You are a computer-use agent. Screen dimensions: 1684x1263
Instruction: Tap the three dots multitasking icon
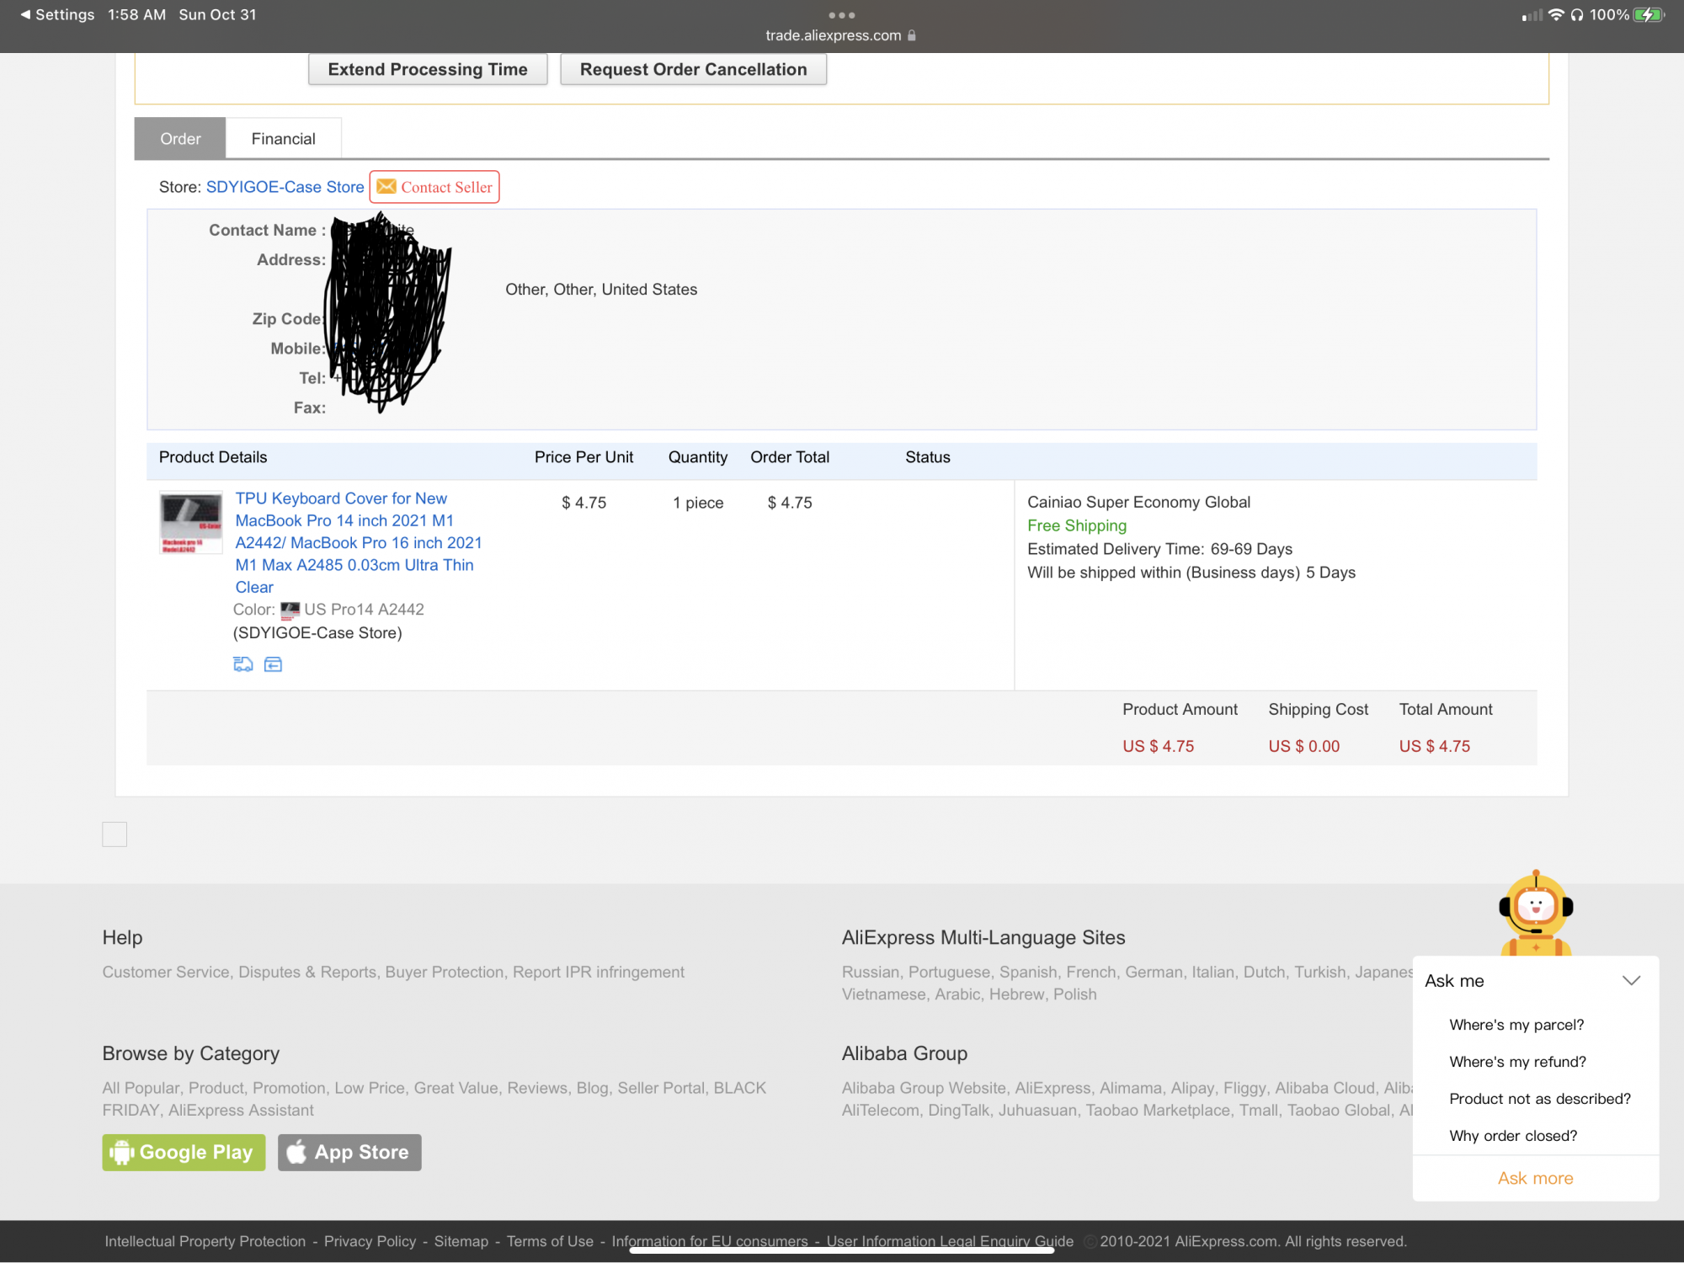[x=841, y=15]
